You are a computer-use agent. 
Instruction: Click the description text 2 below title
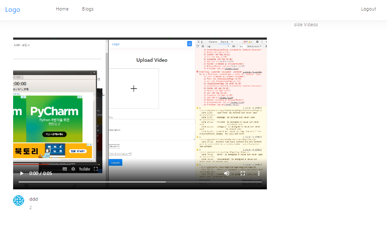click(30, 207)
